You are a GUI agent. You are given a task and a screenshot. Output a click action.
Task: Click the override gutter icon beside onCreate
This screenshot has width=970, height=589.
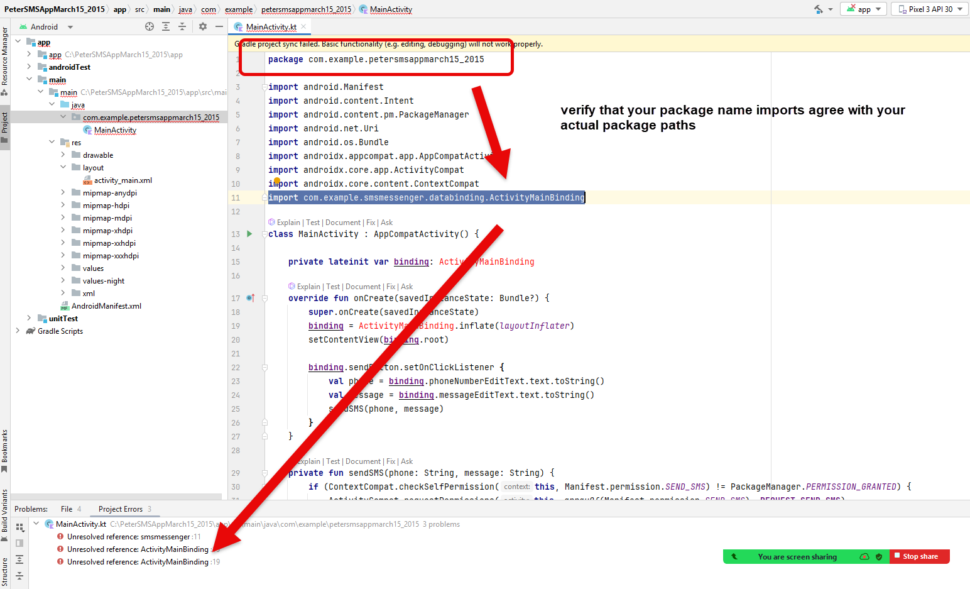[251, 298]
